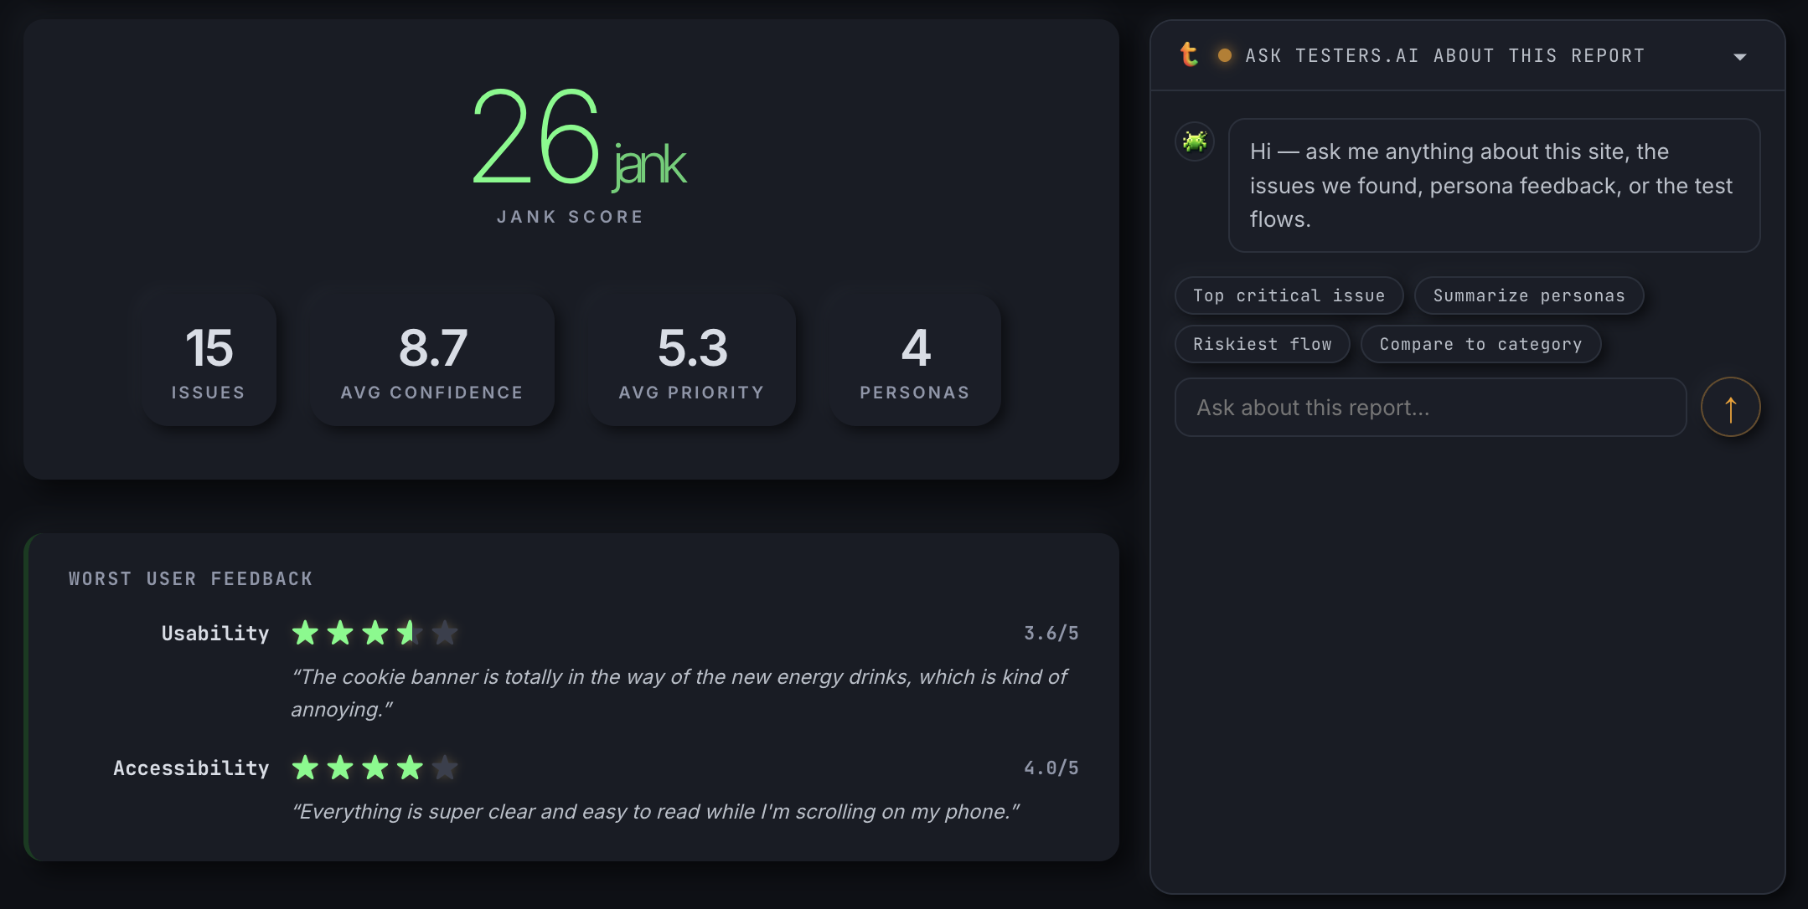Select the "Summarize personas" suggestion
This screenshot has width=1808, height=909.
1528,295
